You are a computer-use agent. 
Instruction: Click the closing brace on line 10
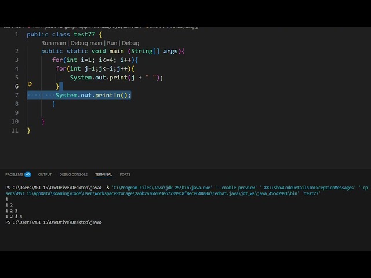43,122
